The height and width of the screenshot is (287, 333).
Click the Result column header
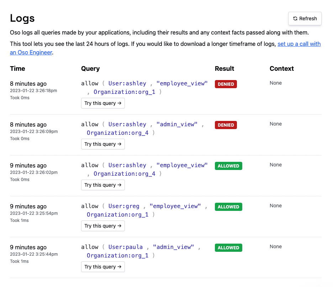pos(224,69)
